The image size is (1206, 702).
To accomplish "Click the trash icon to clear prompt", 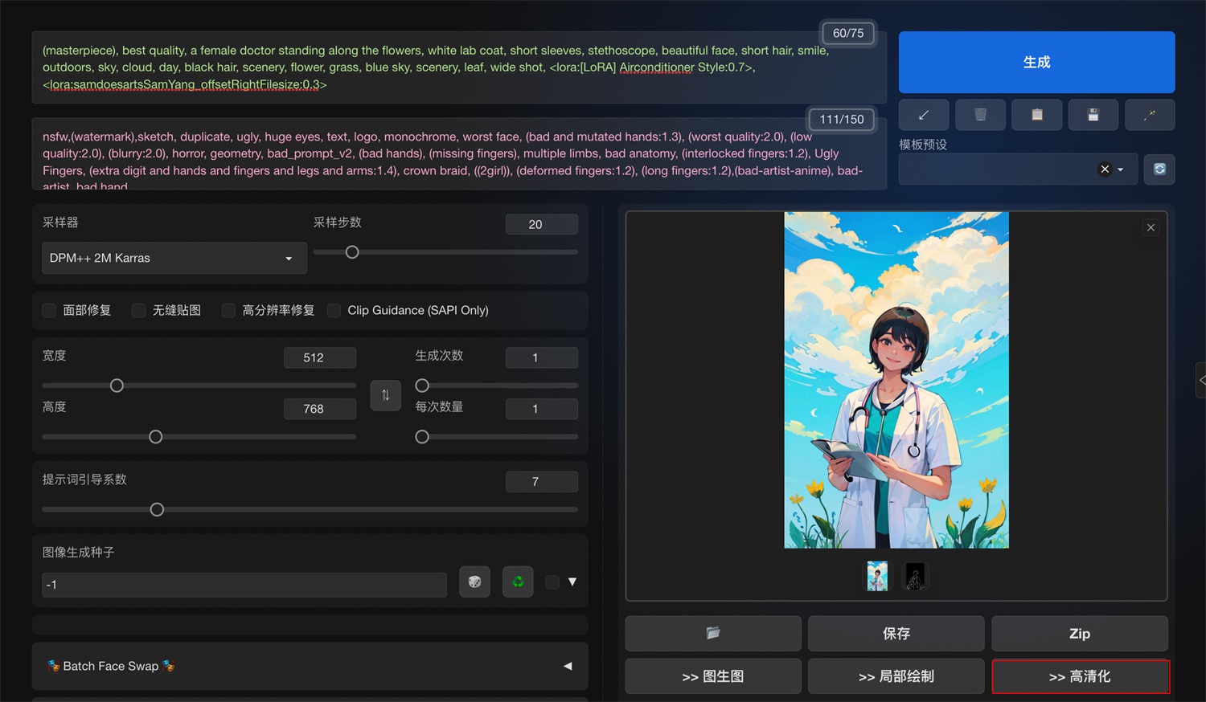I will 980,115.
